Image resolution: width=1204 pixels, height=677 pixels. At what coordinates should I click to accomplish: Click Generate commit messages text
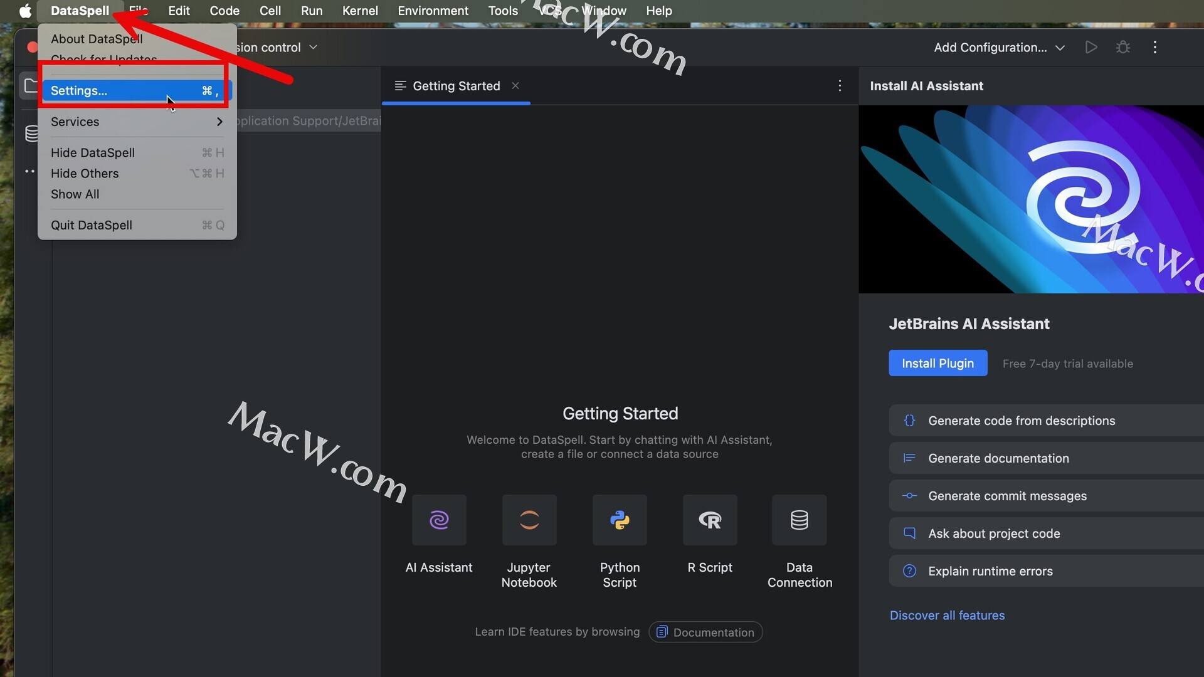(x=1007, y=496)
